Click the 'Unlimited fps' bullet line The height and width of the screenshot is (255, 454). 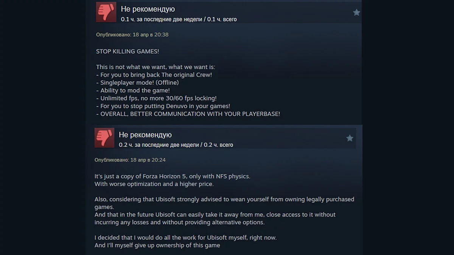point(155,98)
